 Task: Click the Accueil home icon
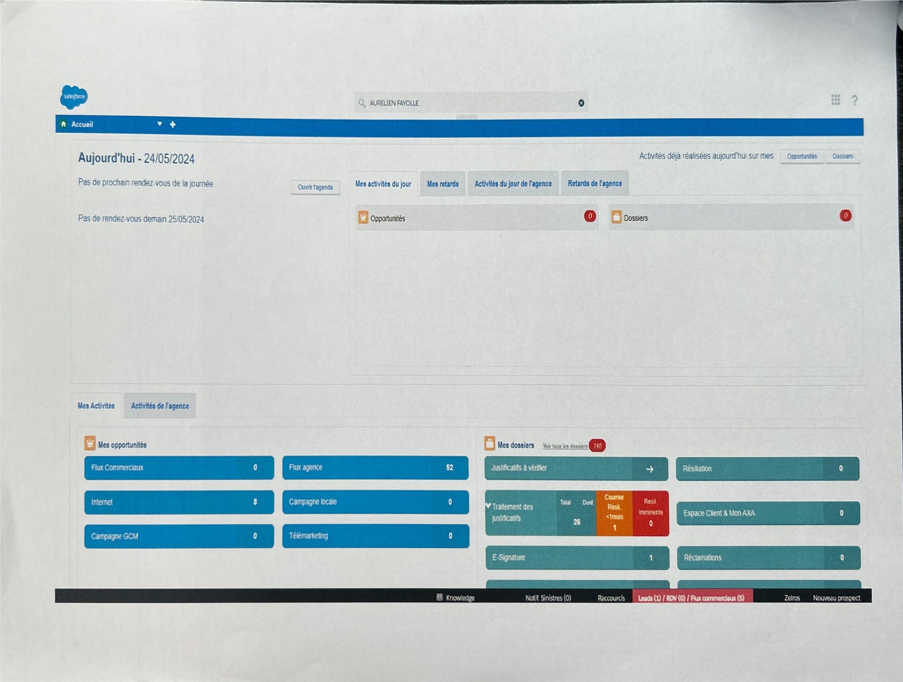[x=63, y=124]
